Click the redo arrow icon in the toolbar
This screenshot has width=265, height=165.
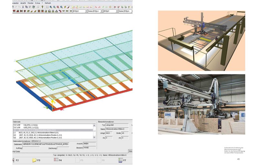19,7
